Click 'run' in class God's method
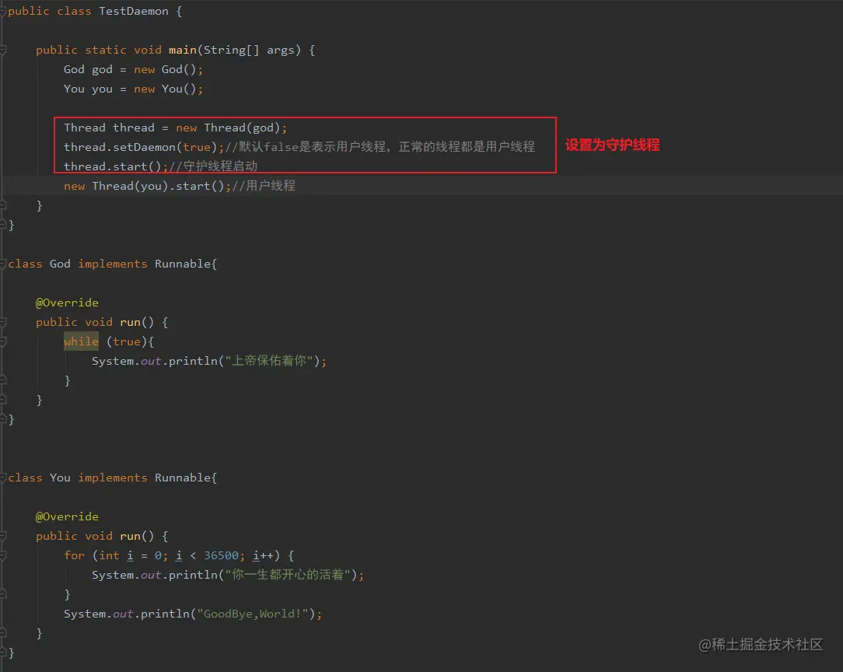The width and height of the screenshot is (843, 672). tap(130, 322)
